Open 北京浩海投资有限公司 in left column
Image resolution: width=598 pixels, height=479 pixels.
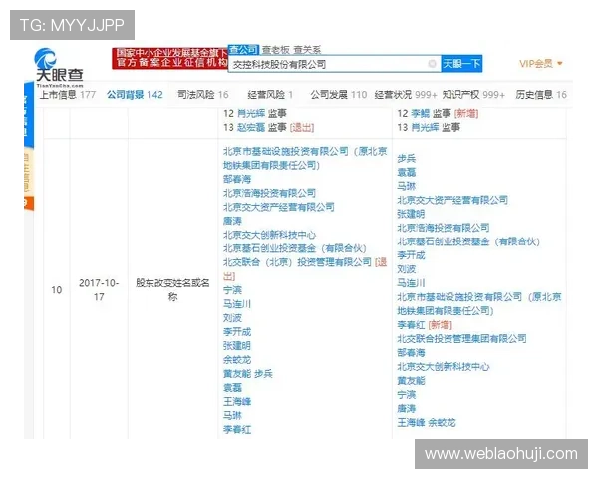tap(269, 193)
